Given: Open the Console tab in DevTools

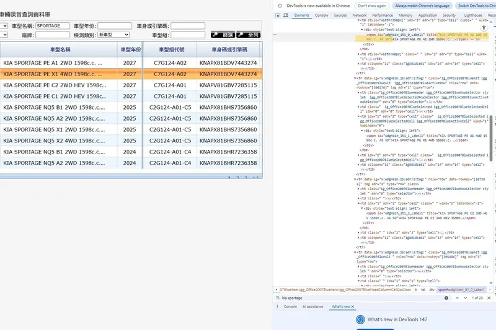Looking at the screenshot, I should pos(321,15).
